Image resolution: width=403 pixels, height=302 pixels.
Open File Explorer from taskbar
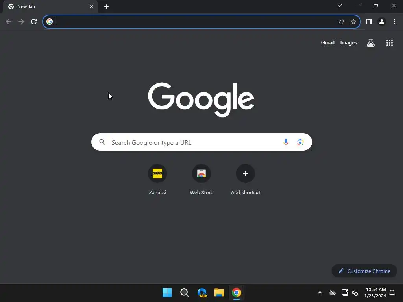(x=219, y=293)
